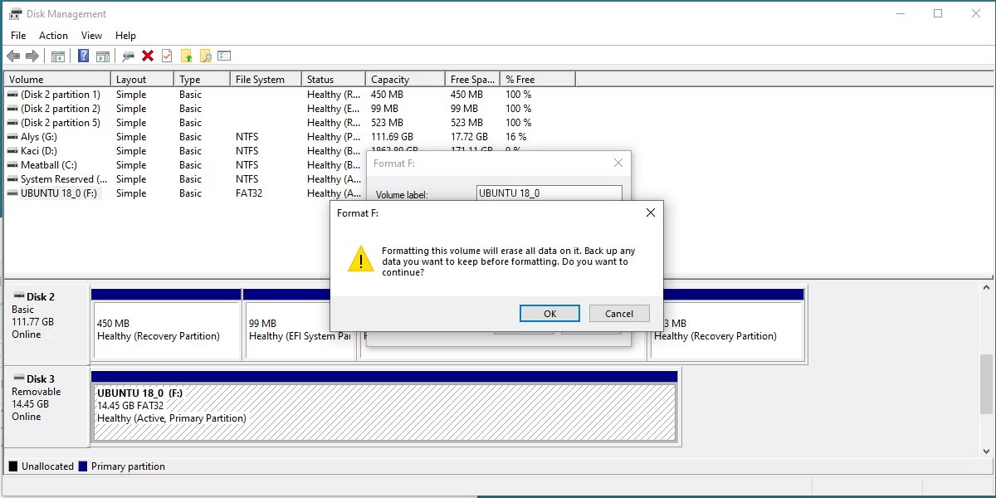Close the front Format F: warning dialog

click(x=650, y=212)
